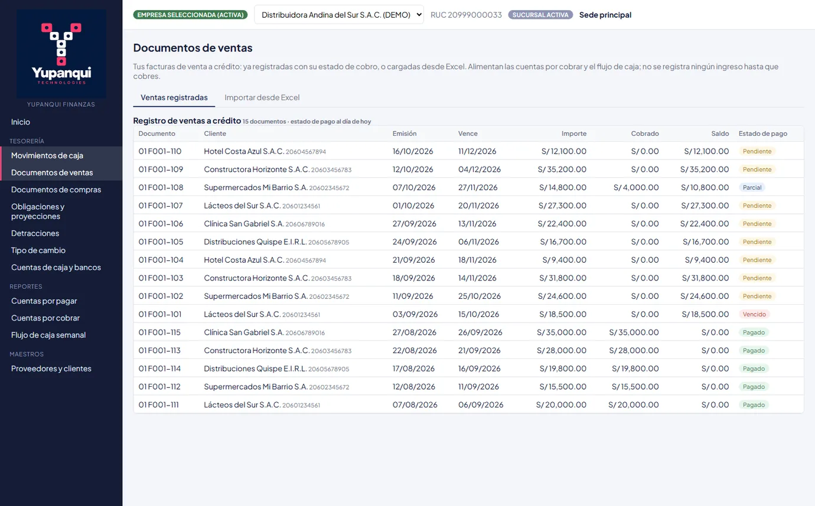
Task: Open the Importar desde Excel tab
Action: pos(262,97)
